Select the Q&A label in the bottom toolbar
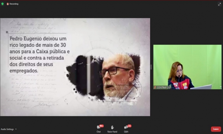The image size is (223, 134). (x=126, y=132)
